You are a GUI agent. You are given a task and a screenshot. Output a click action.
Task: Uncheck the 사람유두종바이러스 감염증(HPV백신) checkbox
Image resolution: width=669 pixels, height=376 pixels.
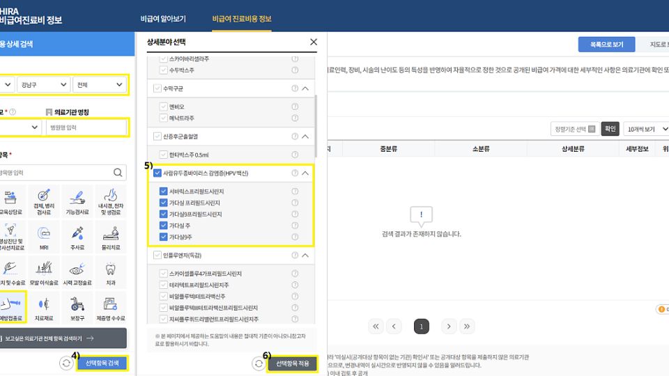[x=157, y=173]
